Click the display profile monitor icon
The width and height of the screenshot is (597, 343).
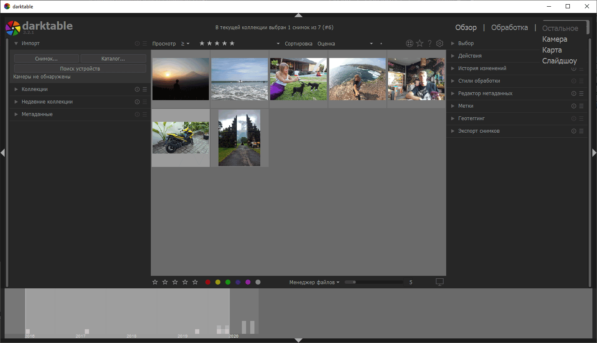(x=439, y=282)
